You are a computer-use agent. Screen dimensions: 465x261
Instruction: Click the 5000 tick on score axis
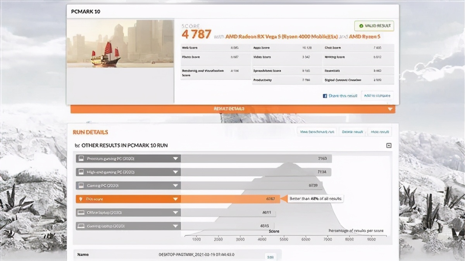284,239
